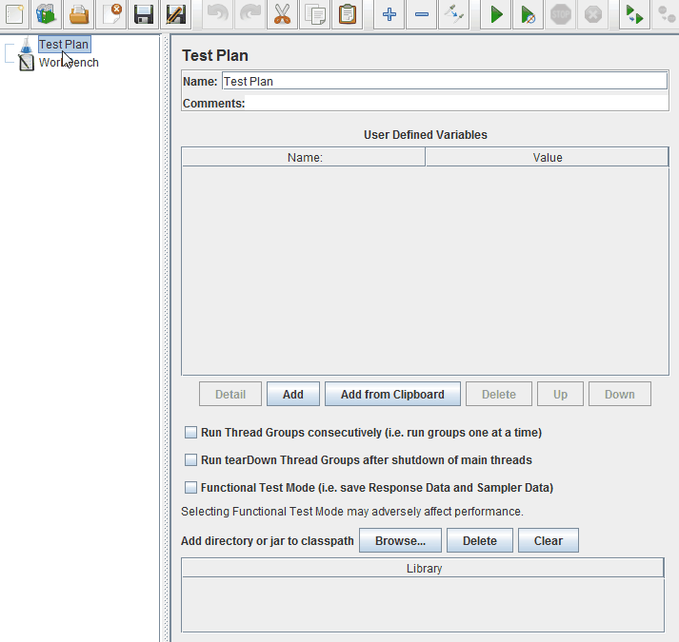The height and width of the screenshot is (642, 679).
Task: Click the User Defined Variables label
Action: 426,134
